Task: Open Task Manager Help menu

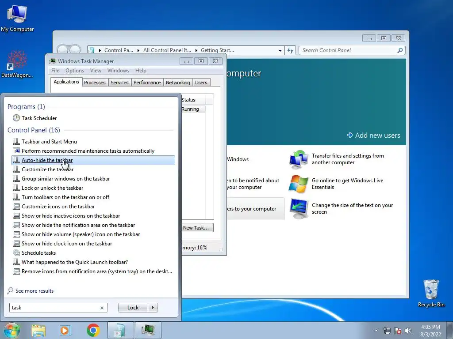Action: click(141, 71)
